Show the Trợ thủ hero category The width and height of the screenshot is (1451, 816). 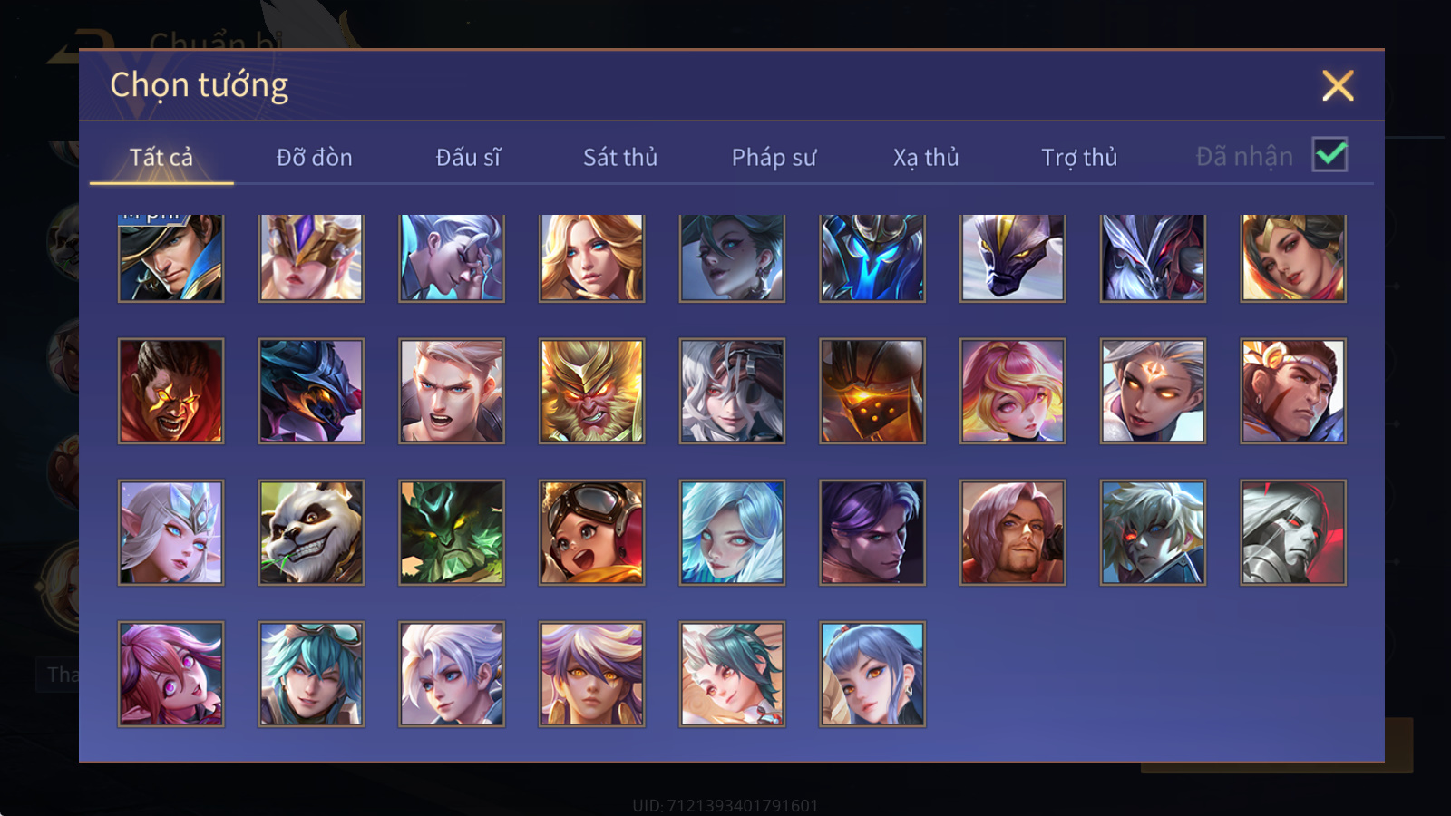pos(1079,158)
